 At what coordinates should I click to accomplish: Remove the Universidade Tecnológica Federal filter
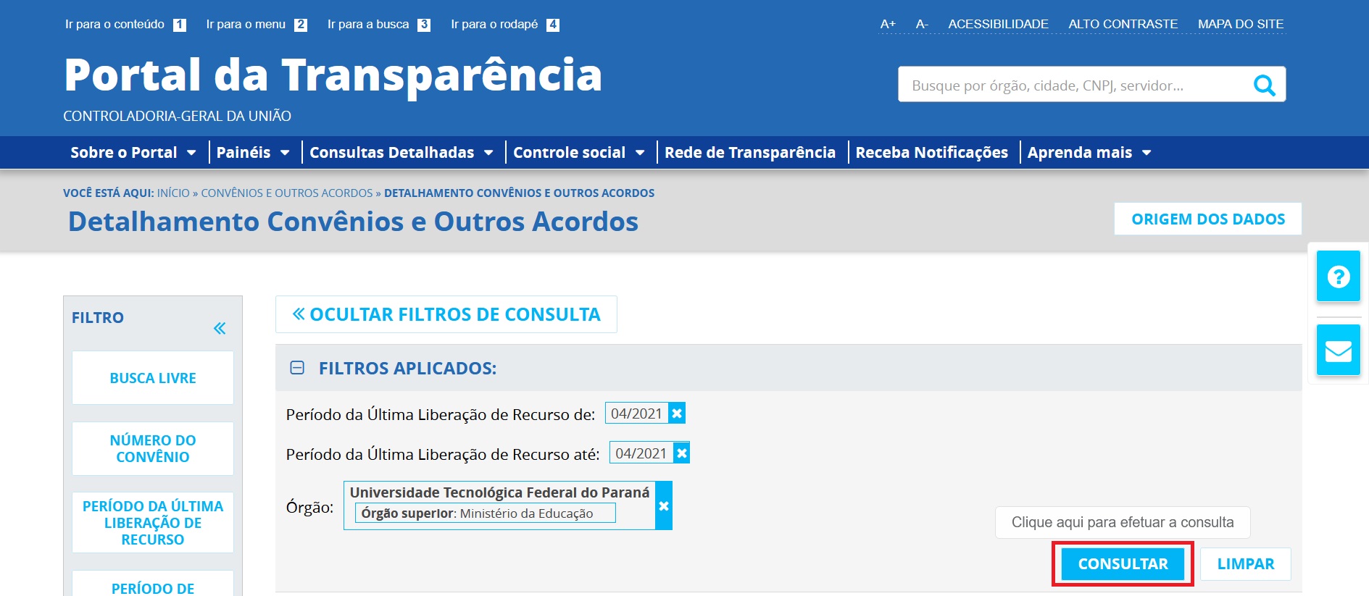pyautogui.click(x=663, y=506)
